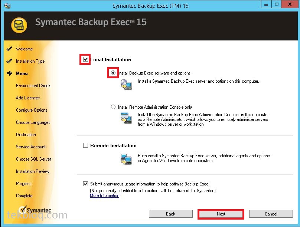Uncheck Submit anonymous usage information checkbox
This screenshot has height=227, width=300.
[85, 184]
